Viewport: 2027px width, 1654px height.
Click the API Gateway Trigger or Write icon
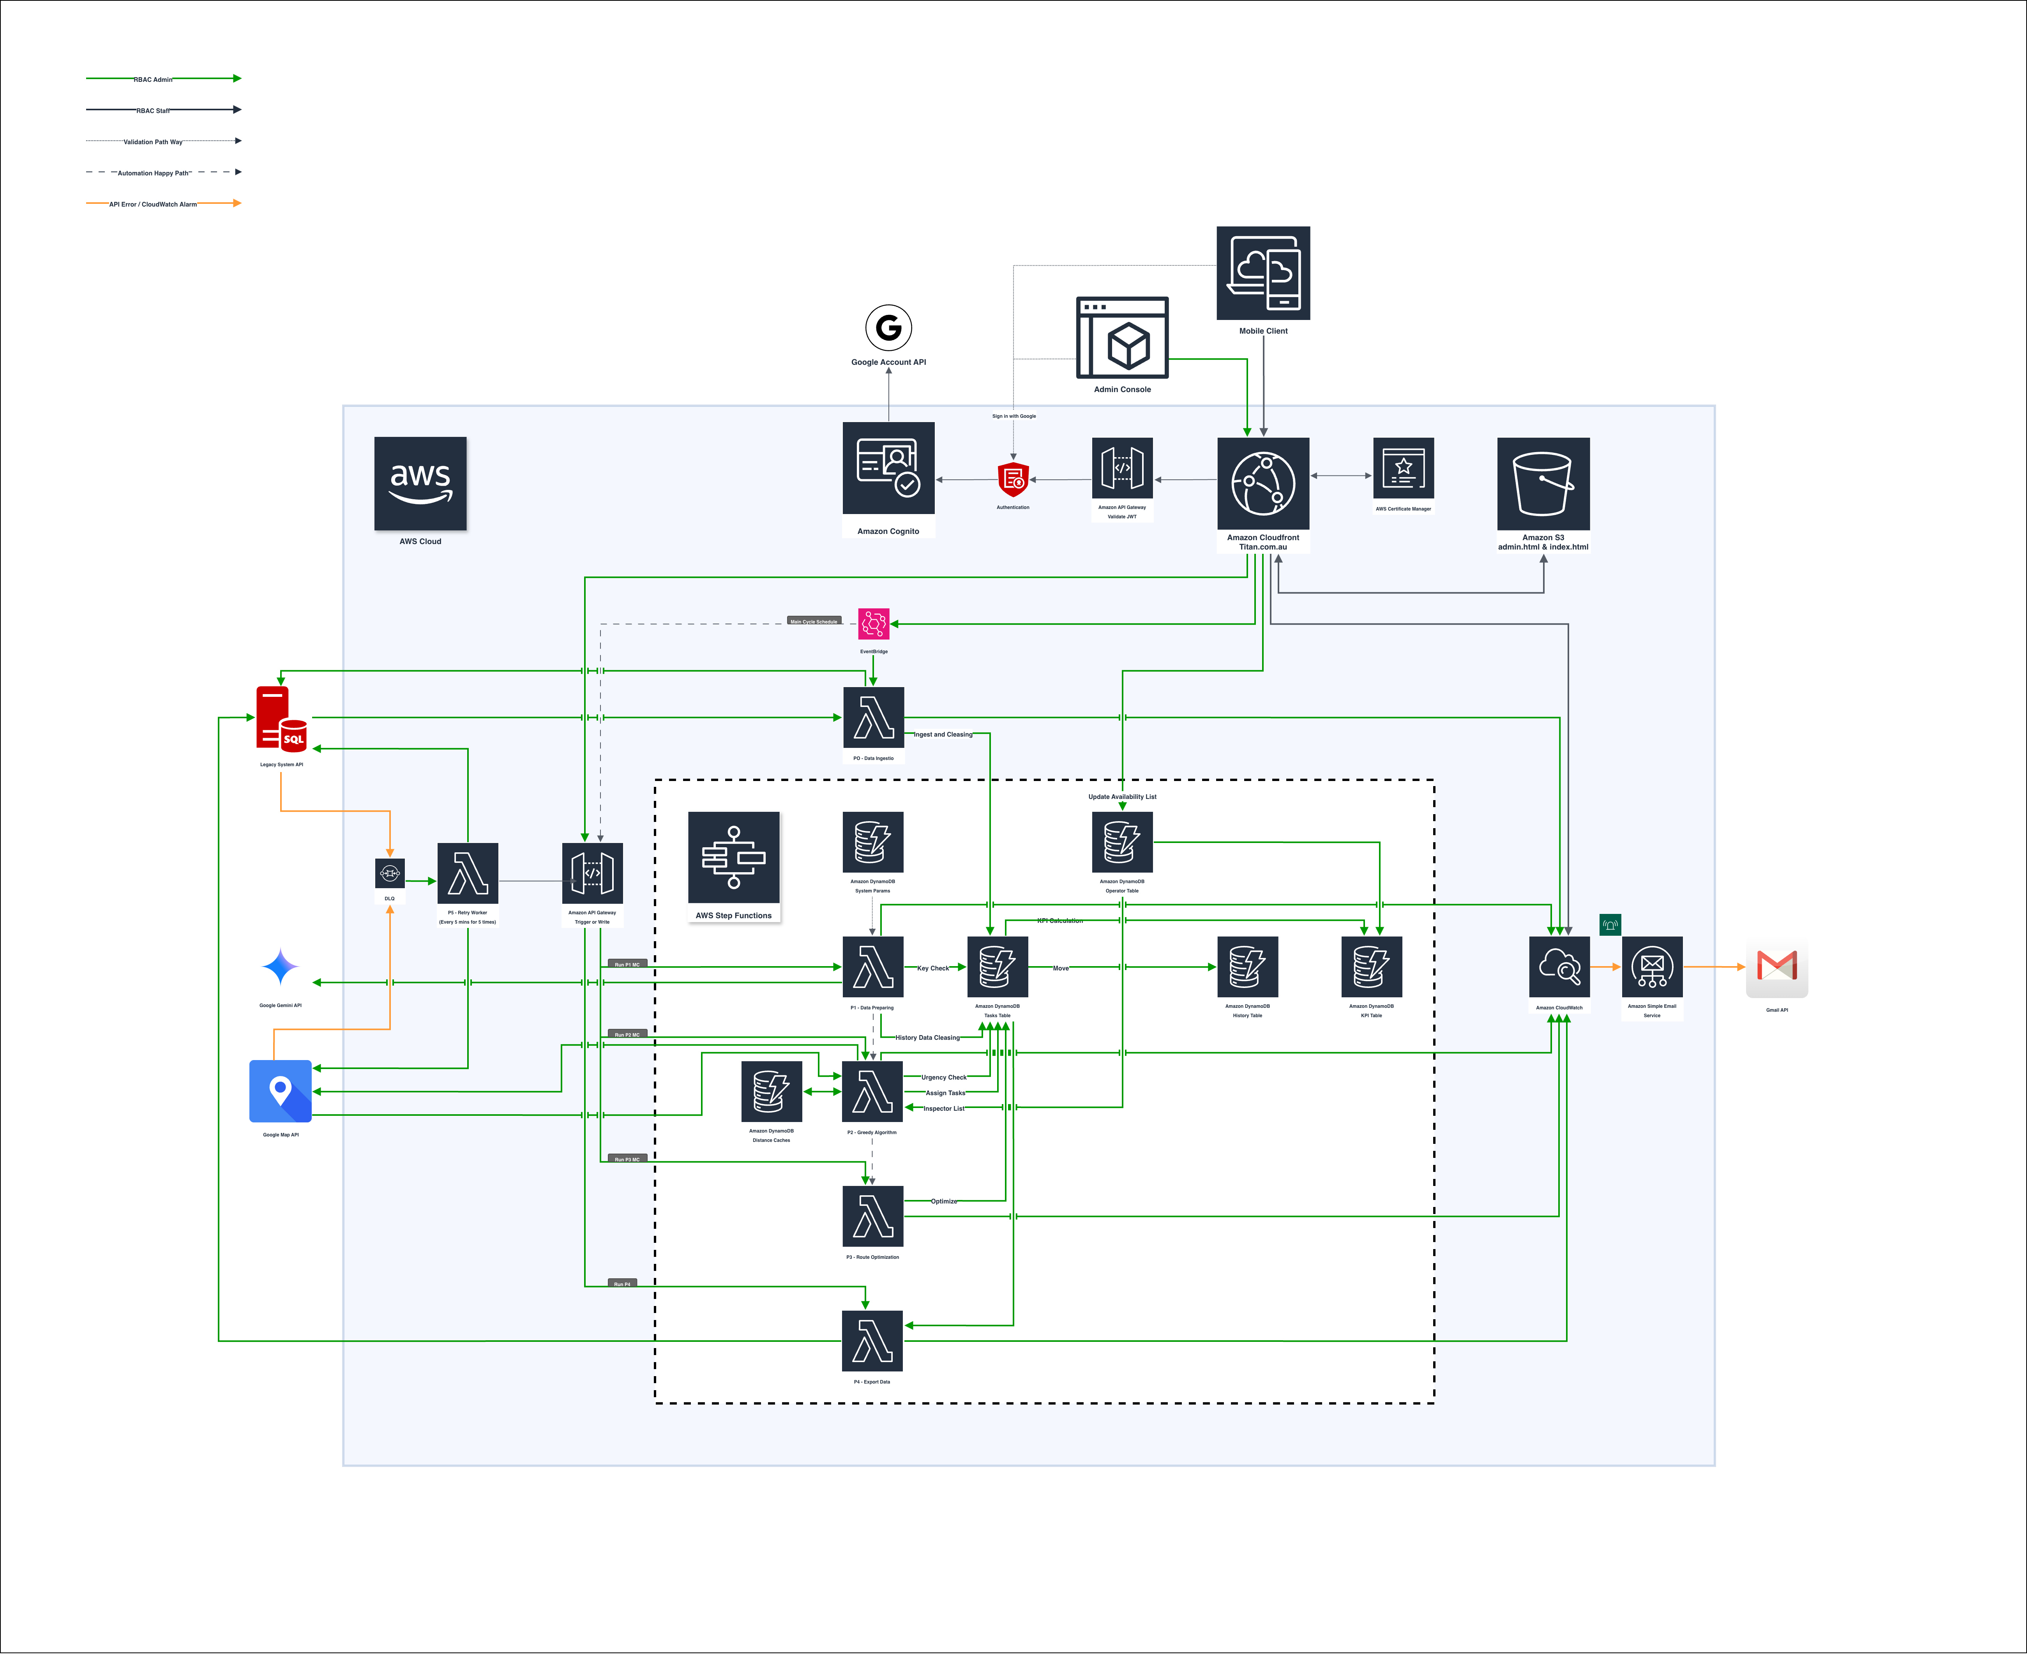coord(593,873)
